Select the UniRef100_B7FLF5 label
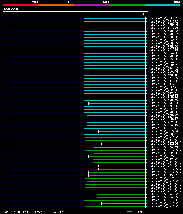 (164, 109)
